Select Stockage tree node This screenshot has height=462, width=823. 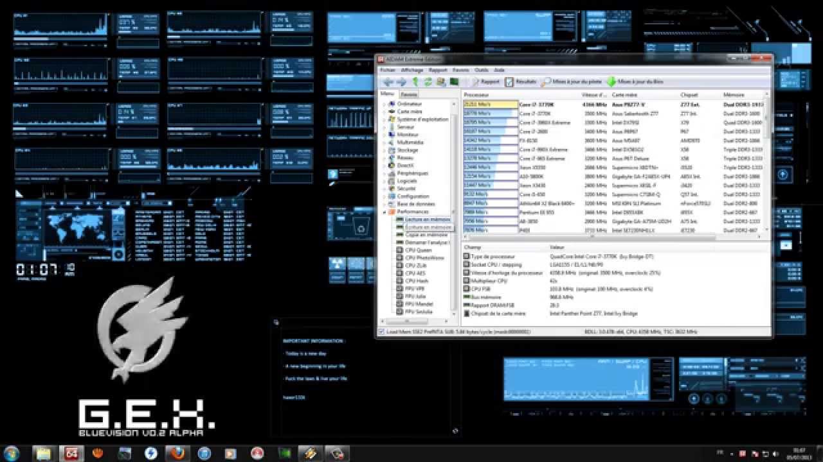(x=408, y=150)
